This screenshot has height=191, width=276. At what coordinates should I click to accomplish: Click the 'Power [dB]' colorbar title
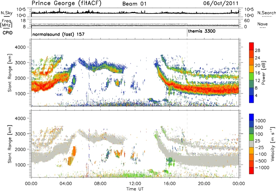(263, 73)
